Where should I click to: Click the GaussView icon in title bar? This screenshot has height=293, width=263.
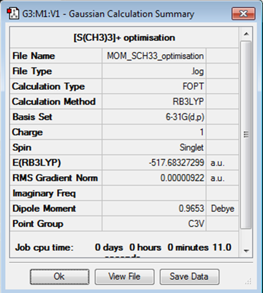13,14
